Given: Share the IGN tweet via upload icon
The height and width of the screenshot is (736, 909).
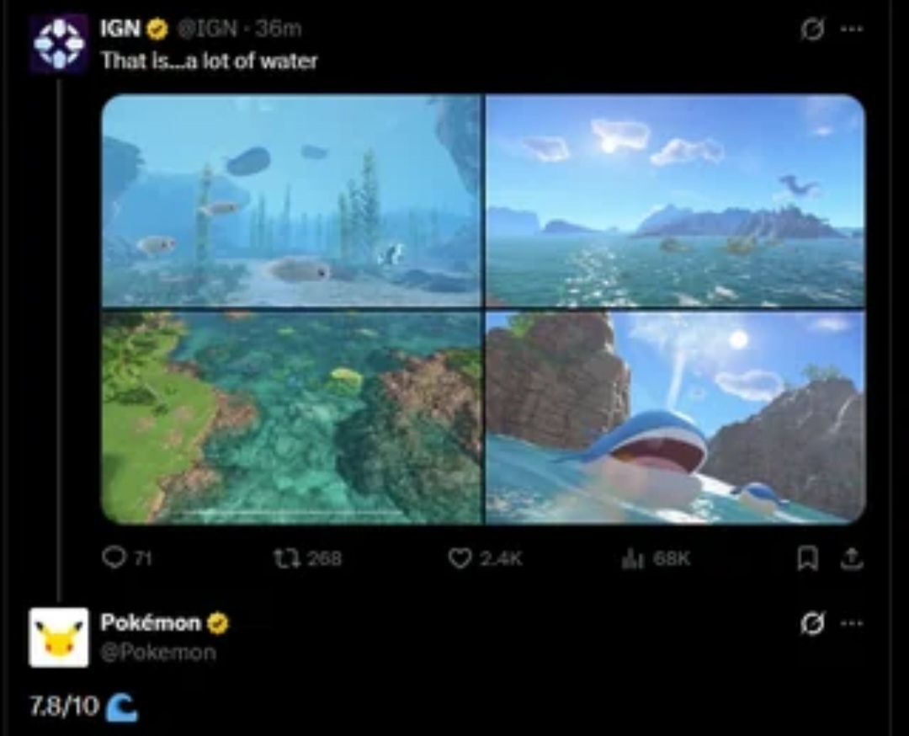Looking at the screenshot, I should 852,558.
